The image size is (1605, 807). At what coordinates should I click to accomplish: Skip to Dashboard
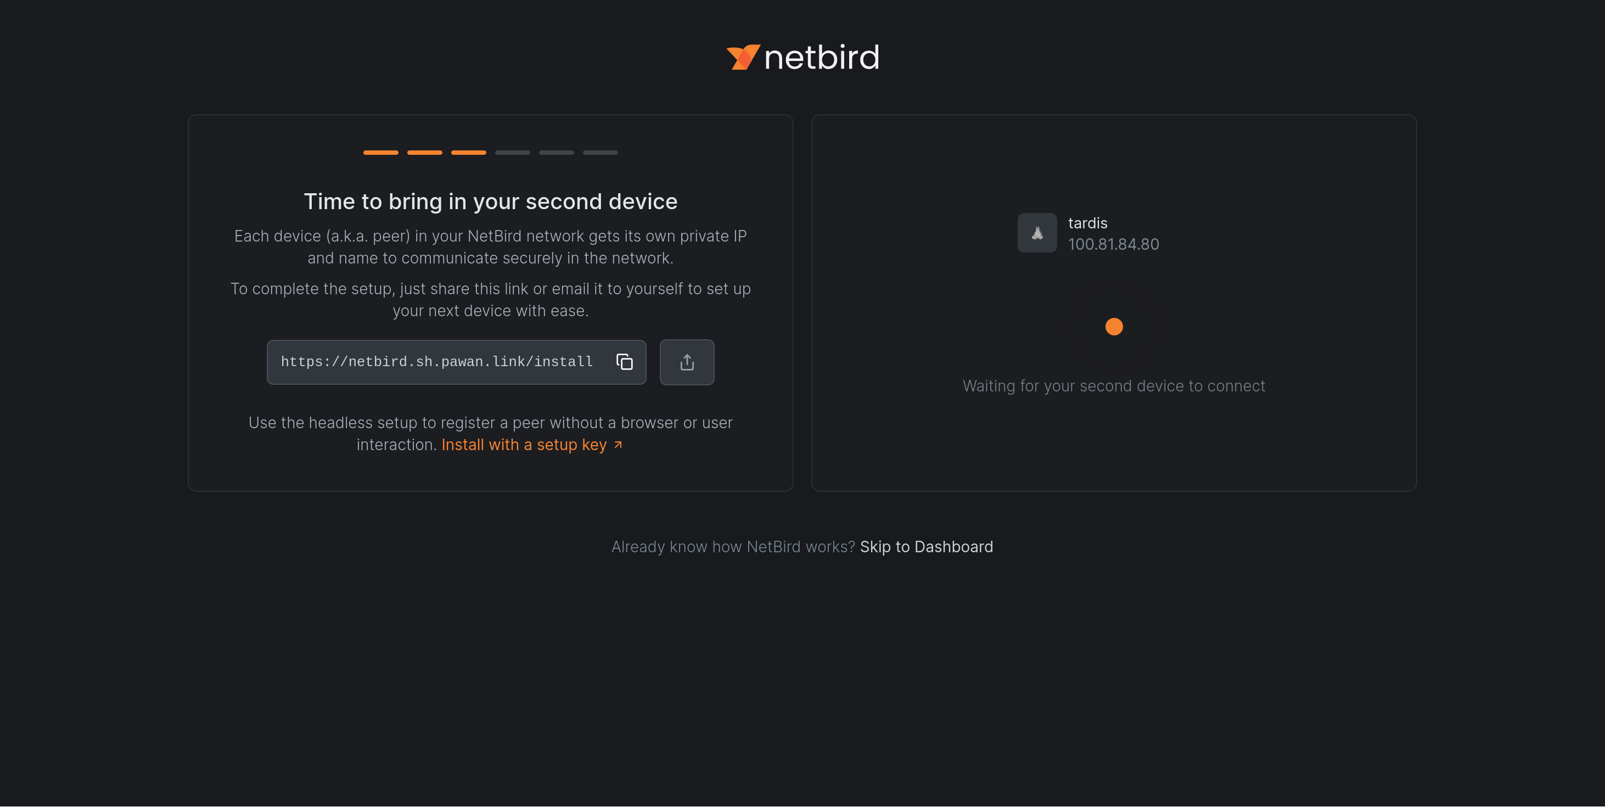926,547
